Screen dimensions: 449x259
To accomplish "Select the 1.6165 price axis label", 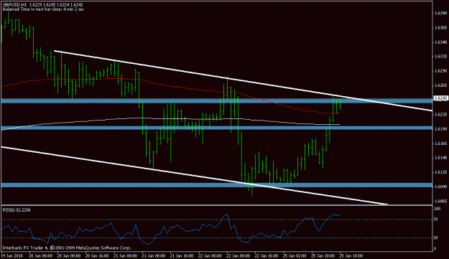I will pos(440,143).
